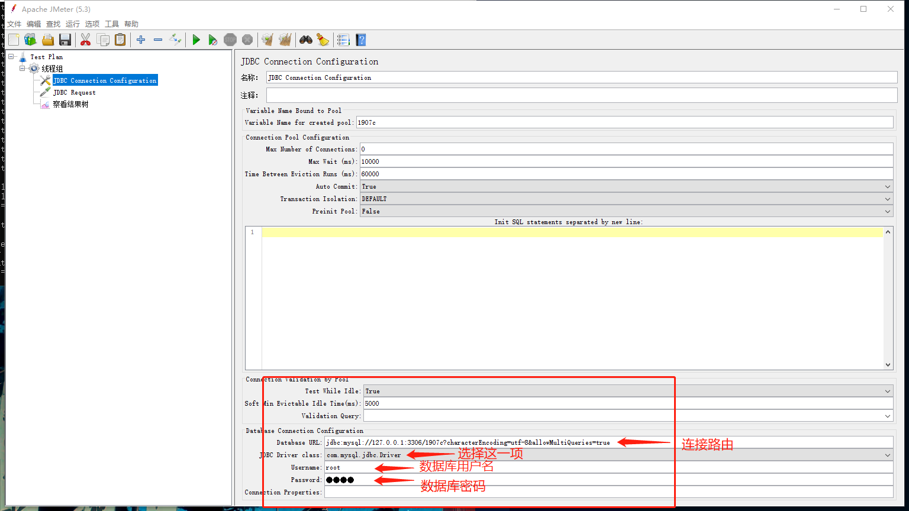Open Help with question mark icon
This screenshot has height=511, width=909.
coord(361,40)
